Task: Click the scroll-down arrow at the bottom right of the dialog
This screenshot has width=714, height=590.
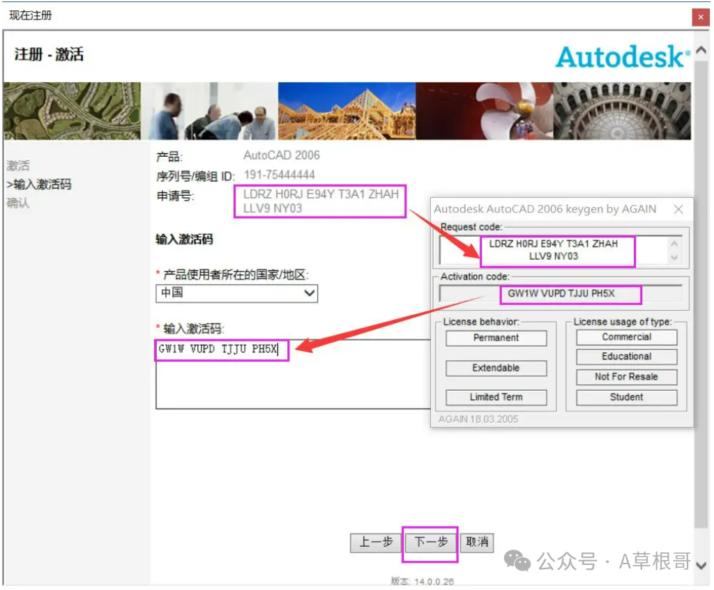Action: point(701,563)
